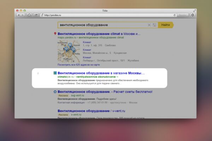
Task: Click map marker 1 on thumbnail
Action: coord(70,45)
